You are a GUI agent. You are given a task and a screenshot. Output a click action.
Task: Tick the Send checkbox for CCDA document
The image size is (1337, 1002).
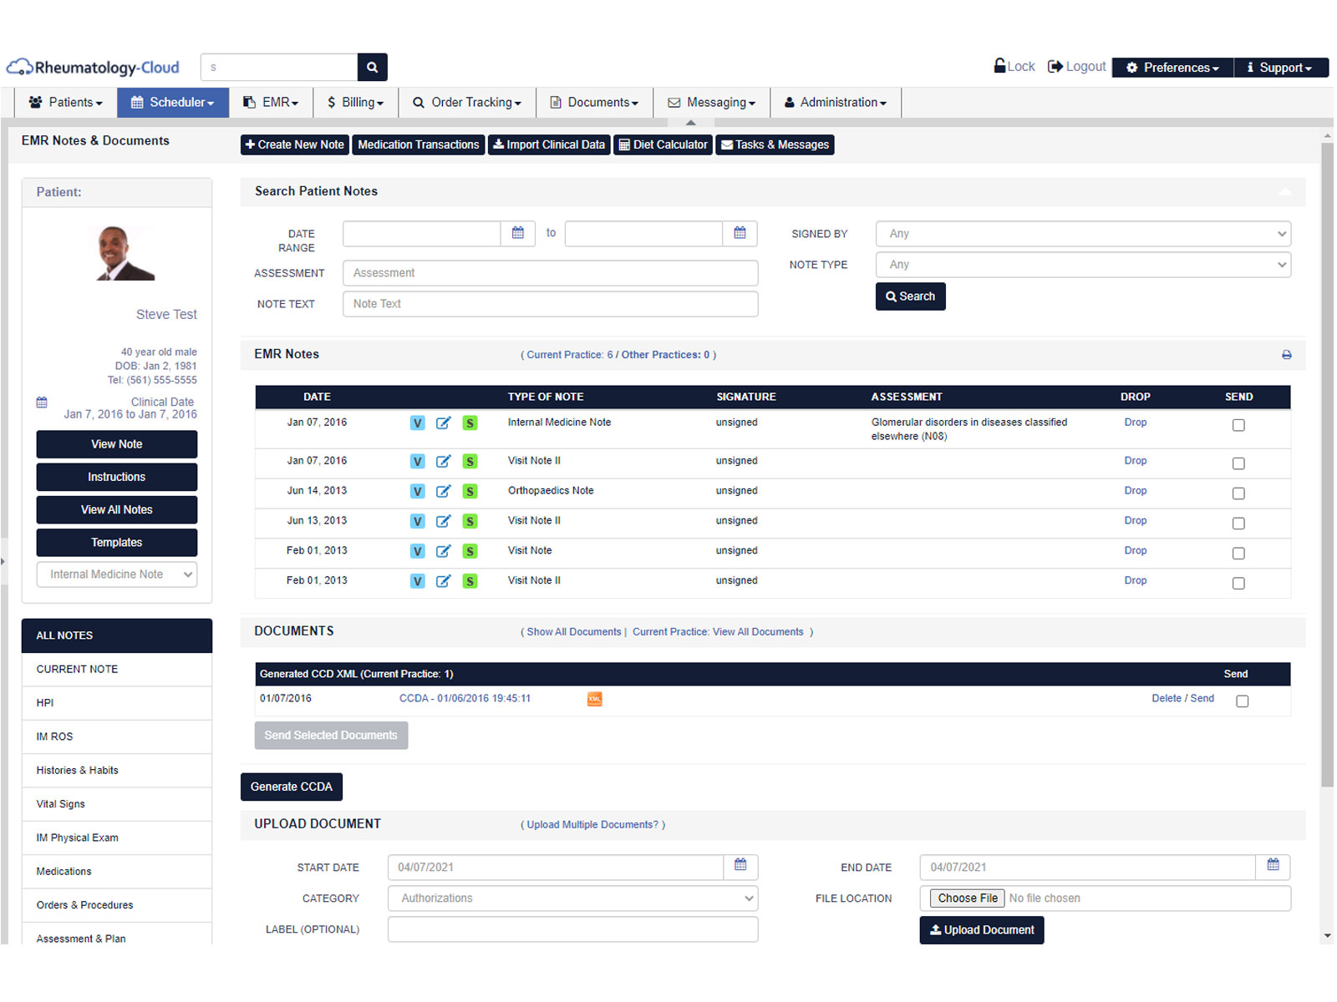tap(1243, 701)
